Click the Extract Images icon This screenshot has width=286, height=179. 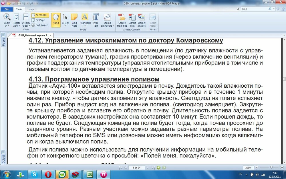coord(142,17)
